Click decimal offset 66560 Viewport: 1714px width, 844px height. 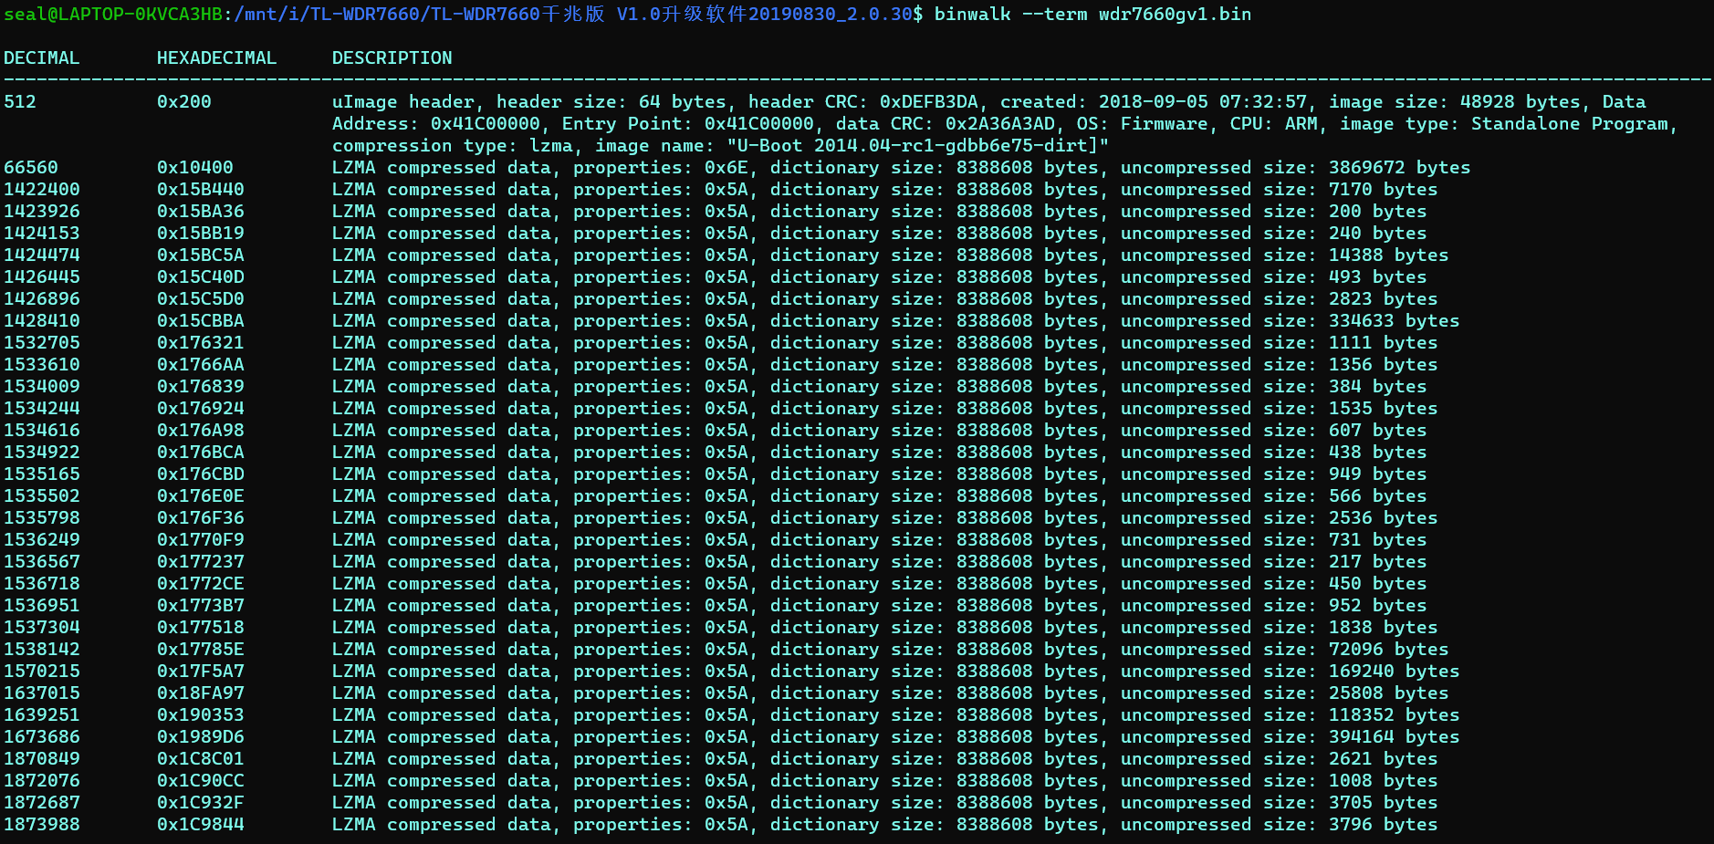point(31,167)
